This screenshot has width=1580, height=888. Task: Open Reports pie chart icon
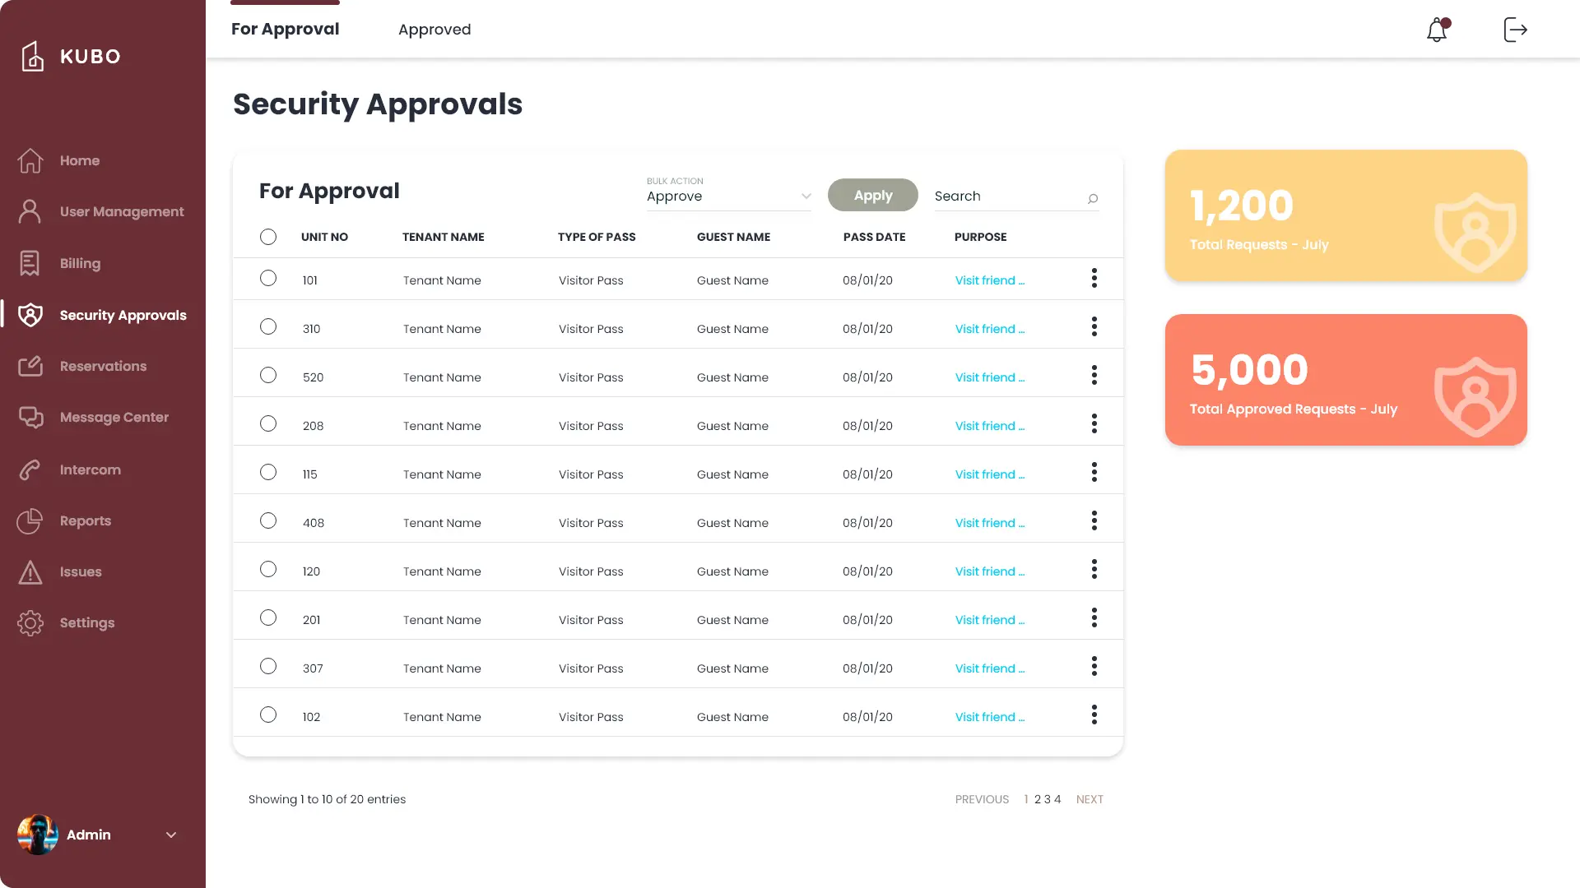tap(30, 520)
